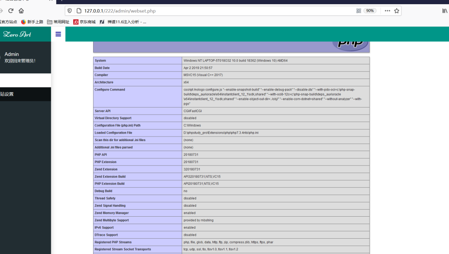This screenshot has height=254, width=449.
Task: Open 禅道11.6注入分析 bookmark
Action: pos(123,22)
